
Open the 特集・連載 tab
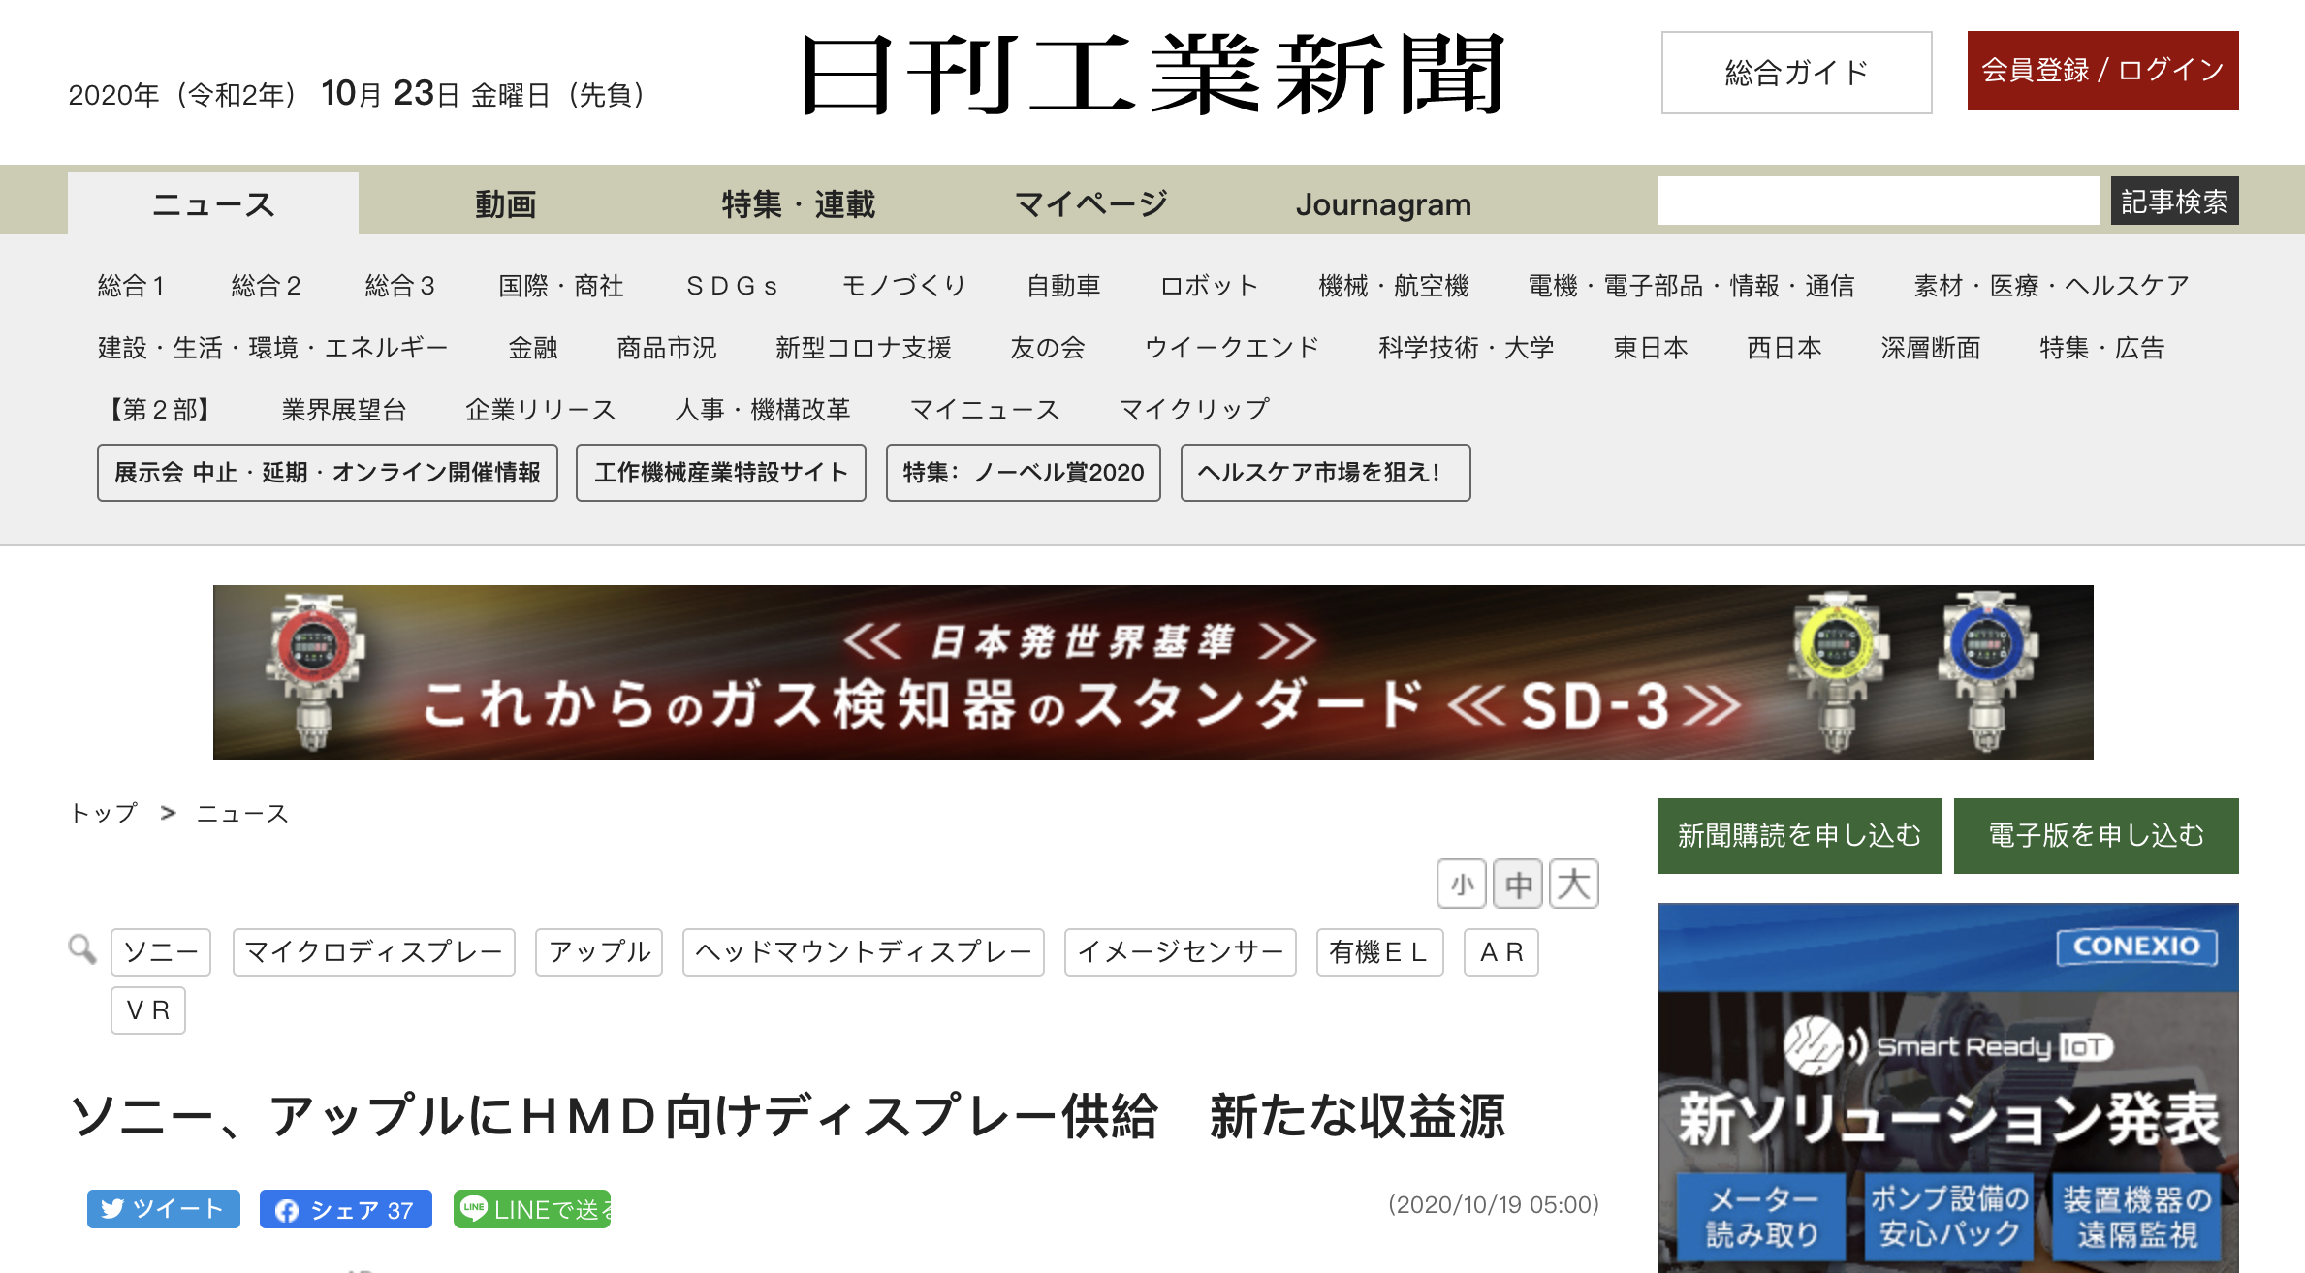tap(798, 203)
